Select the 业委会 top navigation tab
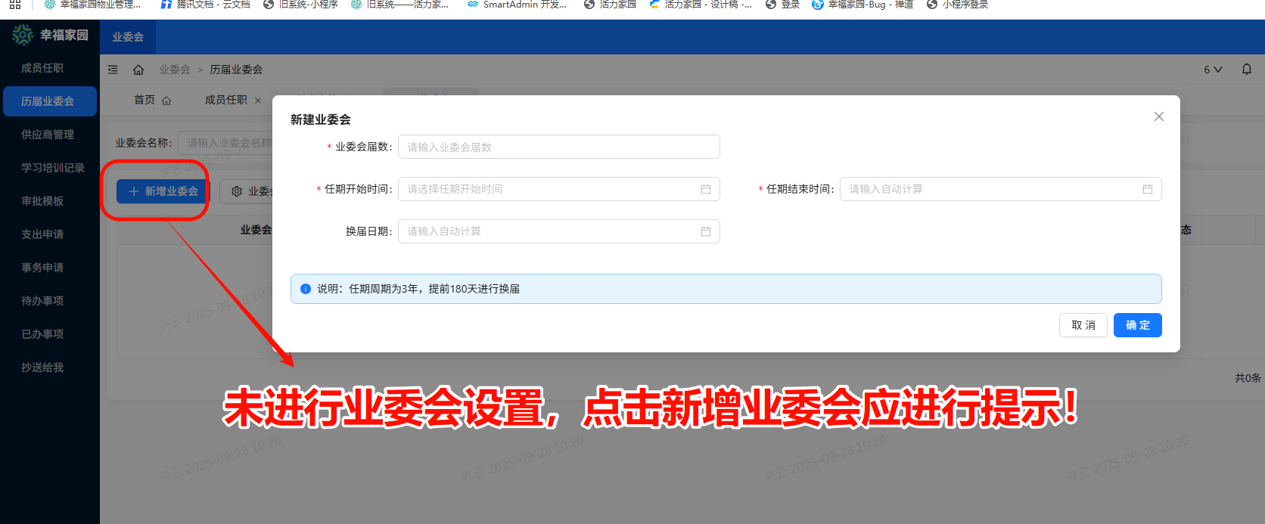 (x=128, y=37)
